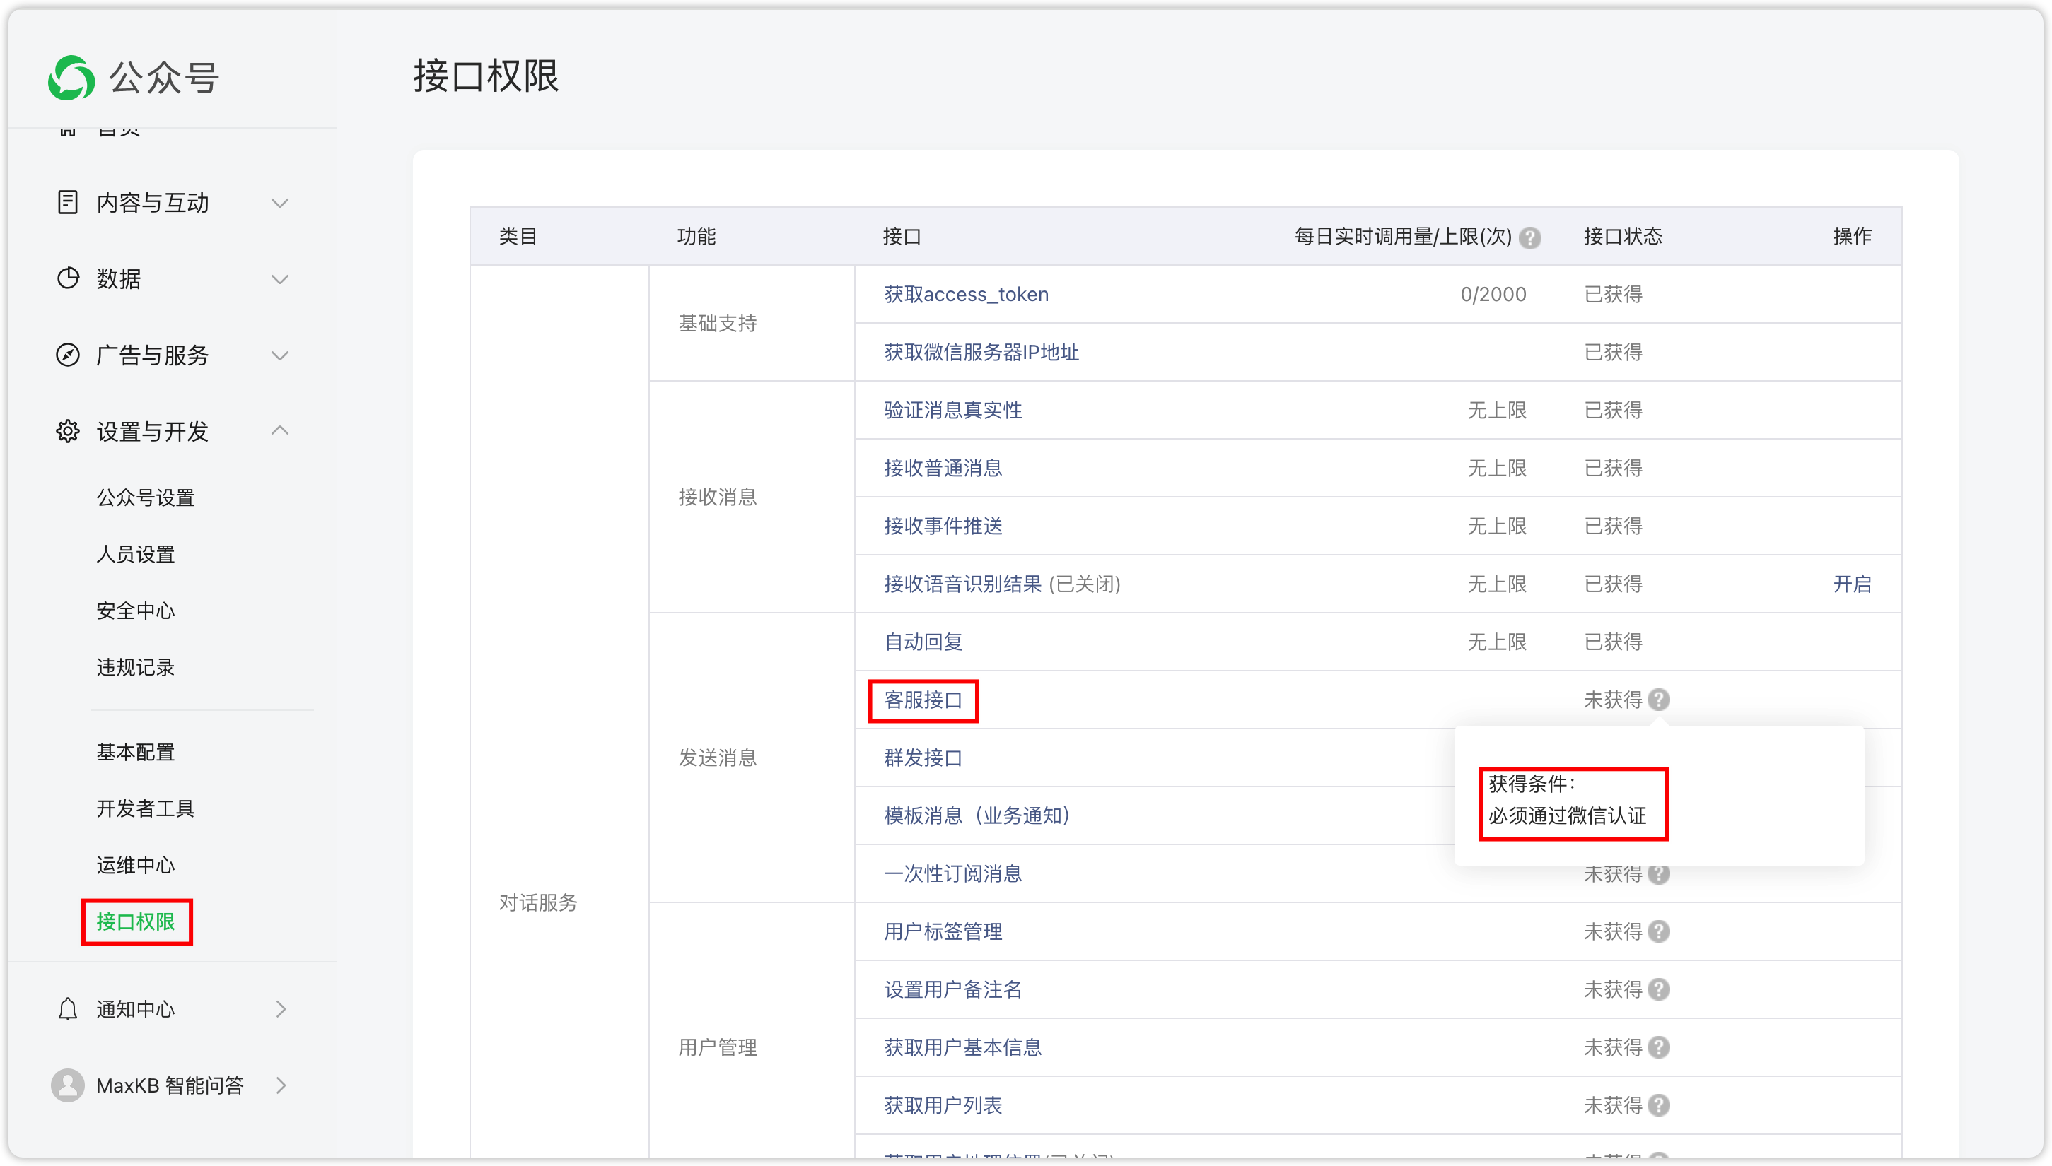Click the 内容与互动 document icon

click(x=68, y=203)
